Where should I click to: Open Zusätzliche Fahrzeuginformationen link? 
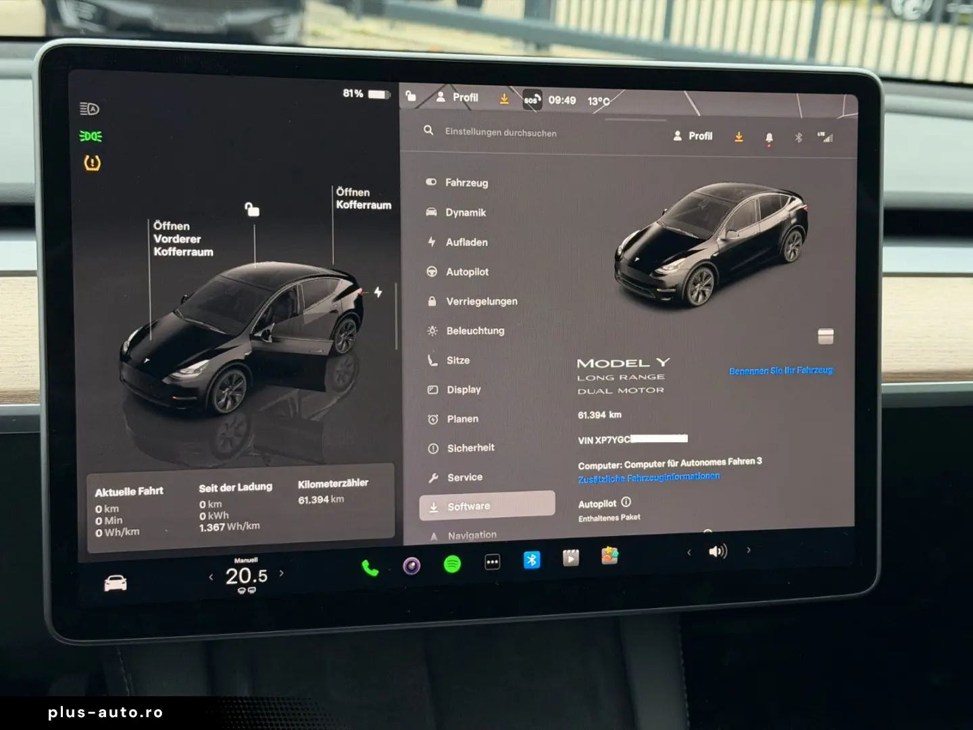(x=650, y=475)
